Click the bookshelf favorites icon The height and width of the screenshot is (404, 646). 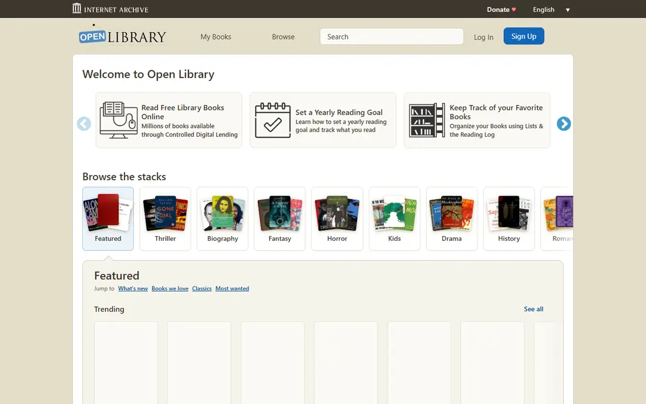pyautogui.click(x=427, y=120)
